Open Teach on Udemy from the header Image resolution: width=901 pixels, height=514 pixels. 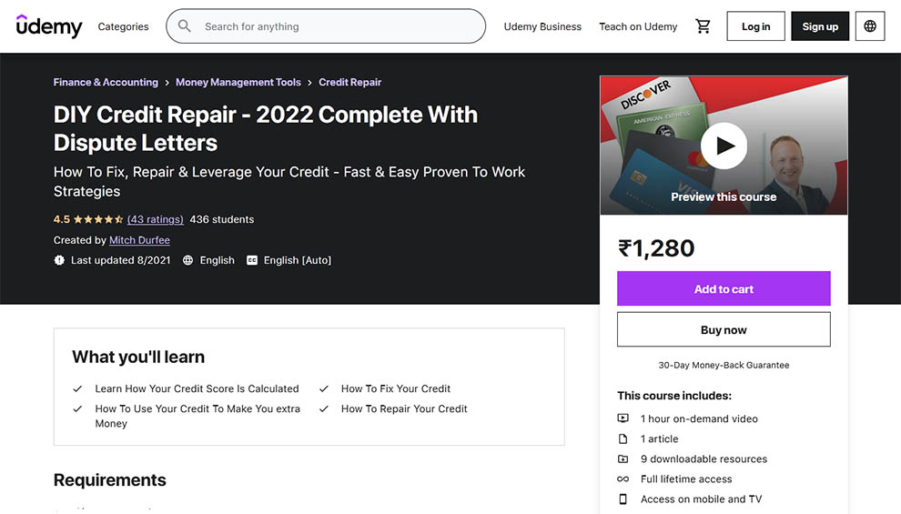coord(638,26)
